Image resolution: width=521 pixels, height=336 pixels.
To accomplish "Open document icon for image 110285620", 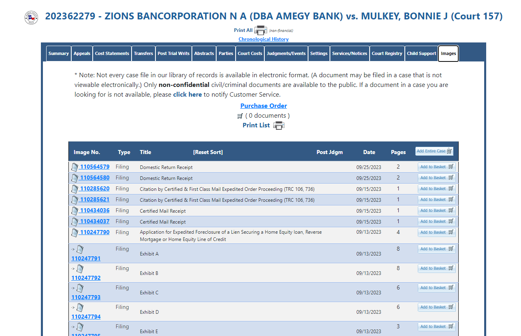I will click(x=75, y=189).
